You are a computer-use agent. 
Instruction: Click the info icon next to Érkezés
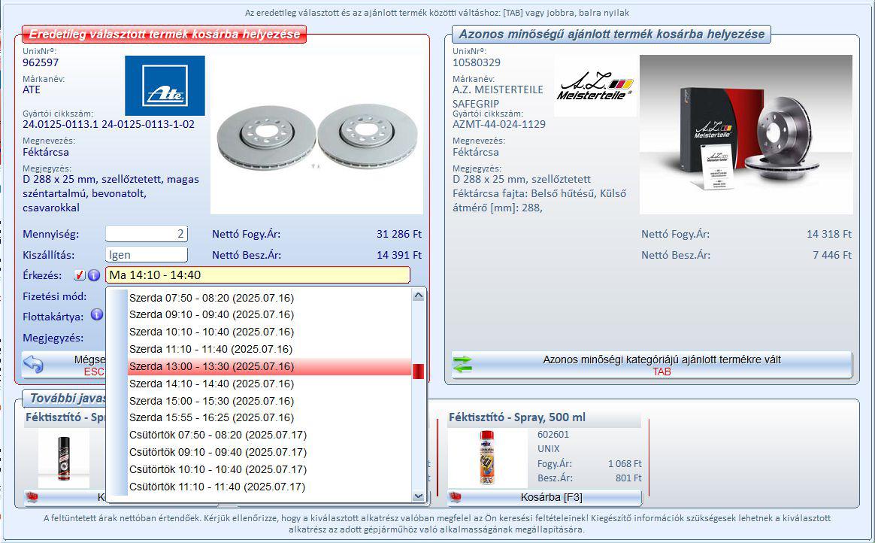point(94,275)
